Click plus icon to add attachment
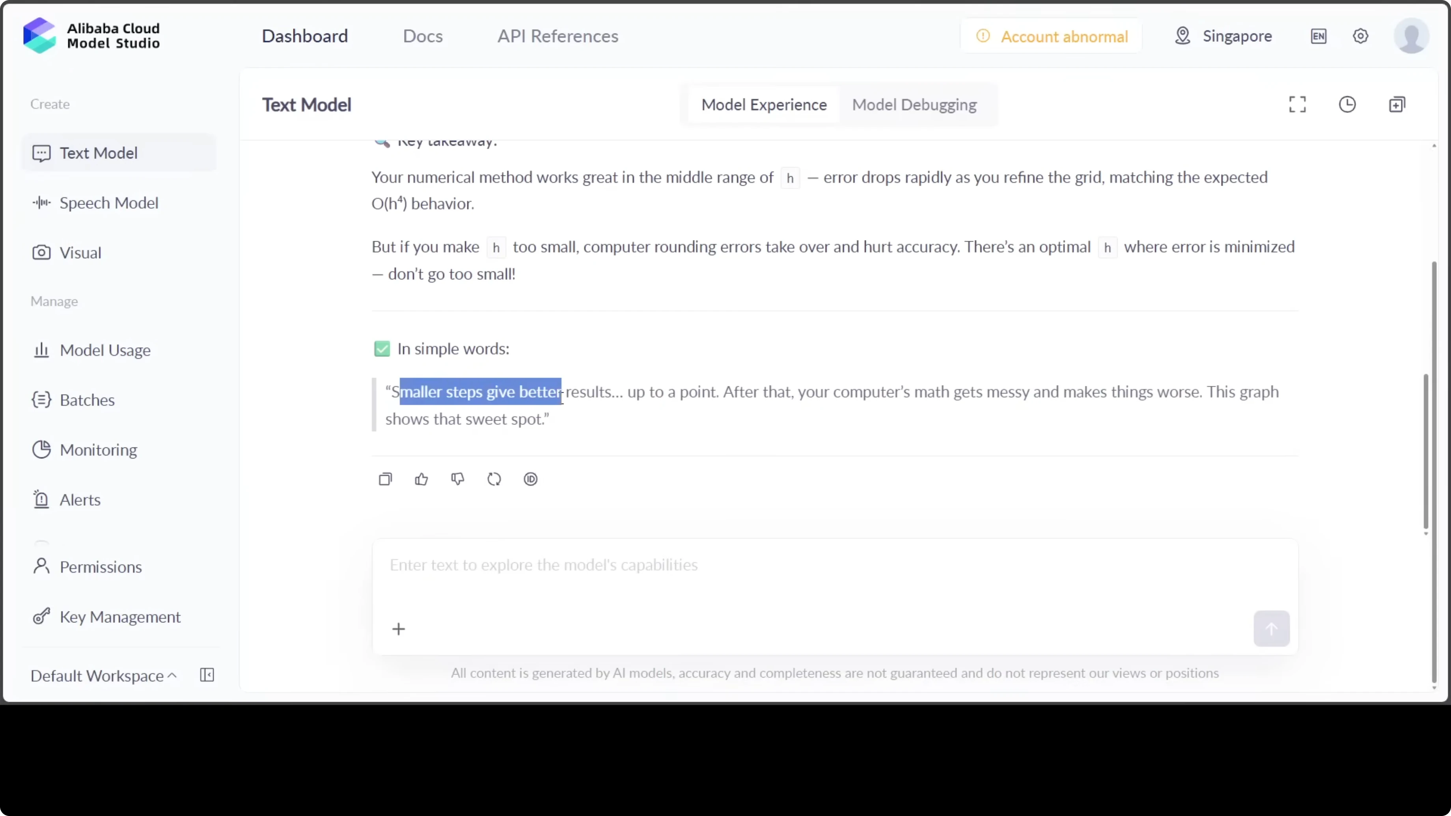Image resolution: width=1451 pixels, height=816 pixels. [x=399, y=629]
